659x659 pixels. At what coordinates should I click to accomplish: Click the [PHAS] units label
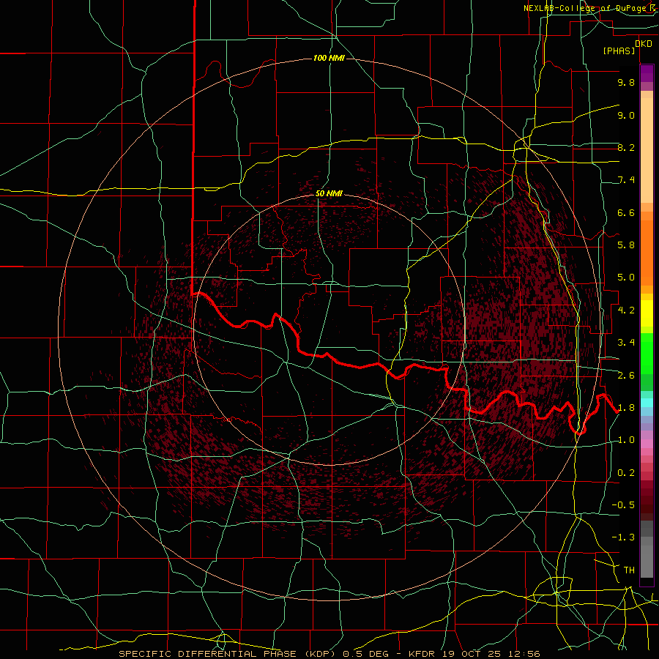pyautogui.click(x=619, y=51)
